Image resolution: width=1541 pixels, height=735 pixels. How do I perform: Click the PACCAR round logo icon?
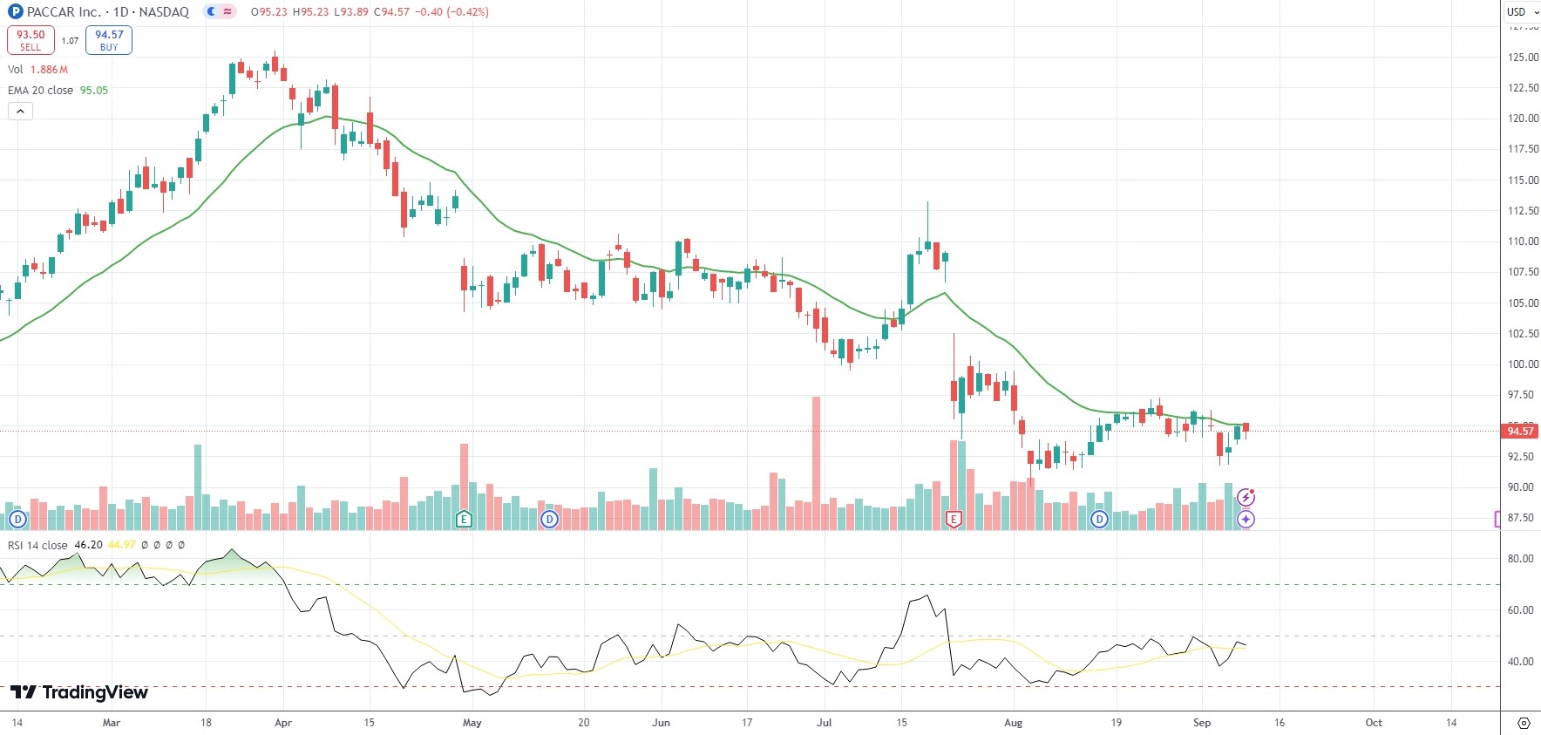pos(15,12)
